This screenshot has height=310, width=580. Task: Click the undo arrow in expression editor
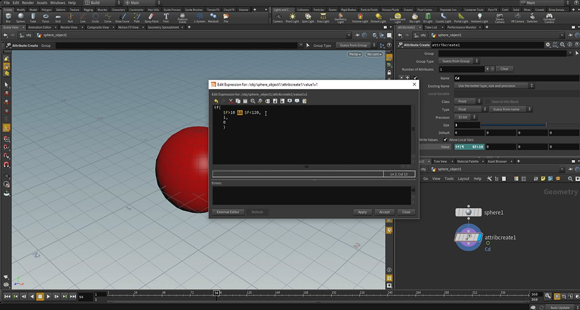(x=216, y=101)
